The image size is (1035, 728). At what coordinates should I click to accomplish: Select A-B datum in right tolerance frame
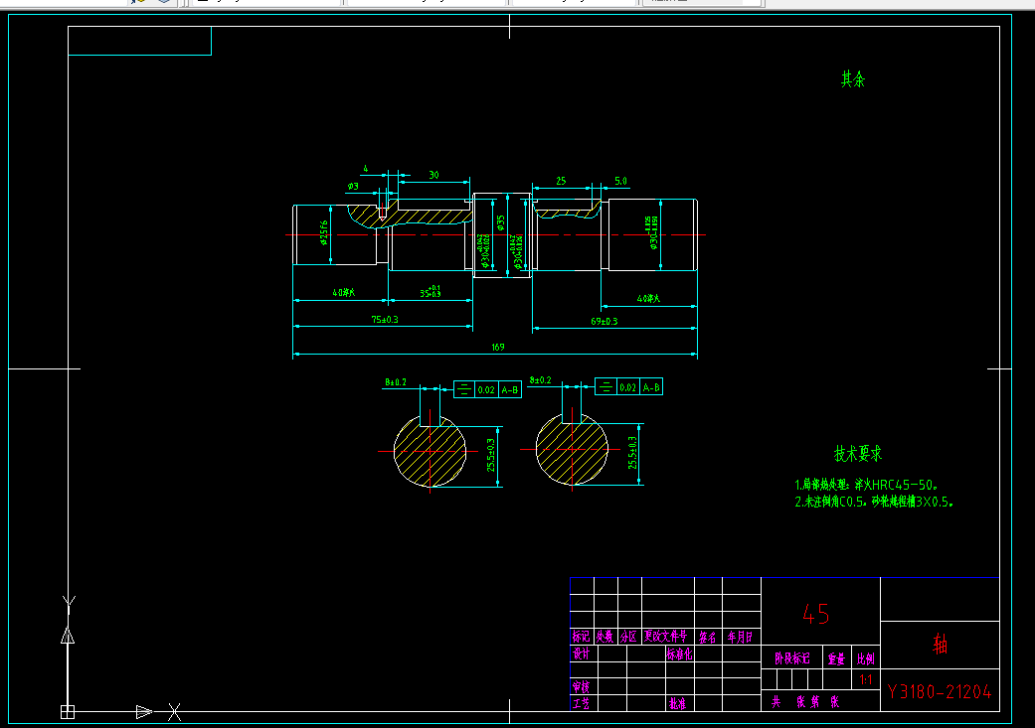coord(651,387)
